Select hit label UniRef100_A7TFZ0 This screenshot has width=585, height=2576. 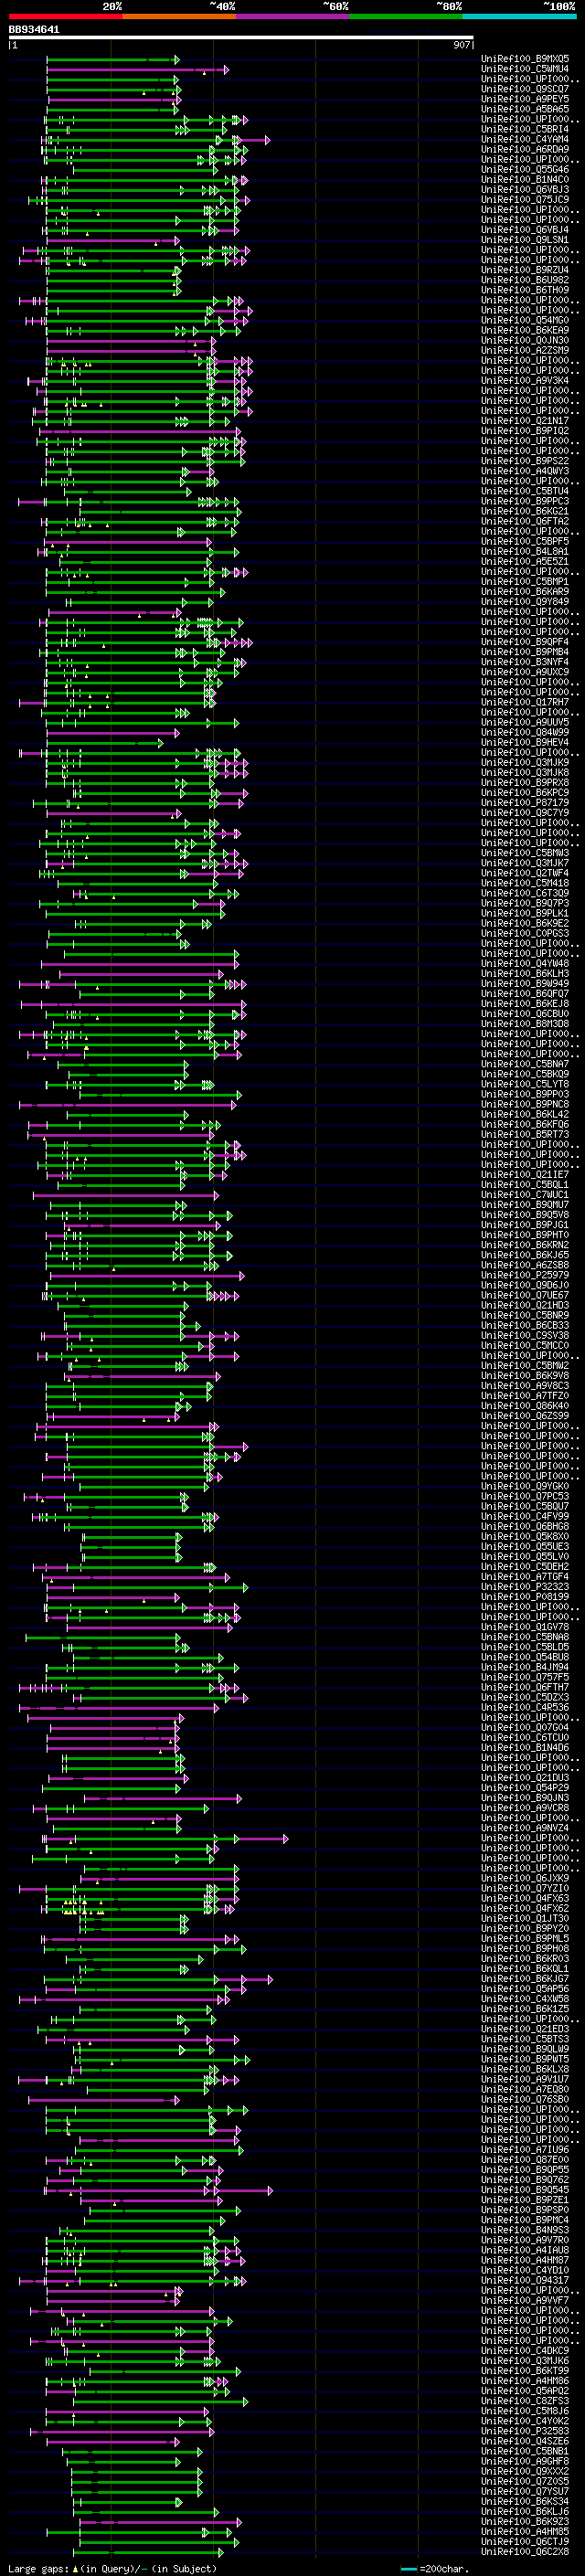pos(525,1396)
